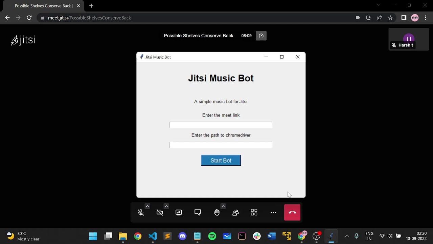Image resolution: width=433 pixels, height=244 pixels.
Task: Toggle tile view in Jitsi
Action: [x=254, y=212]
